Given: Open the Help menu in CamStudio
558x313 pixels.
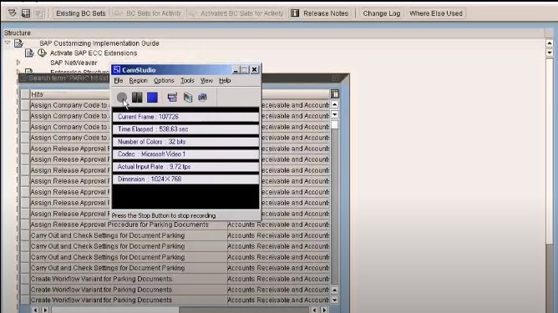Looking at the screenshot, I should (225, 81).
